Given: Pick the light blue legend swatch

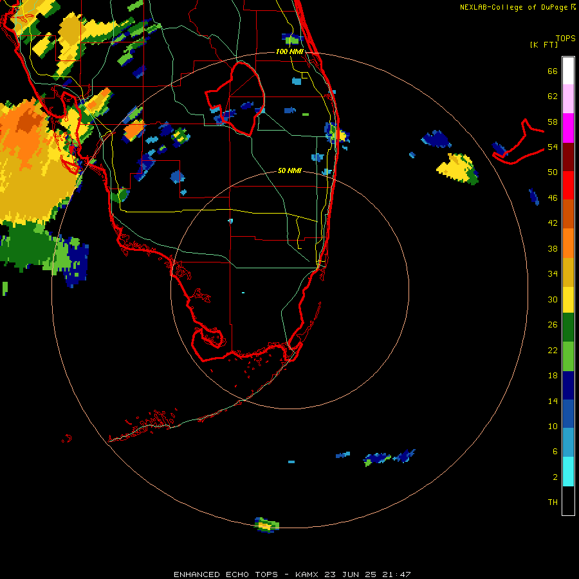Looking at the screenshot, I should pos(568,443).
